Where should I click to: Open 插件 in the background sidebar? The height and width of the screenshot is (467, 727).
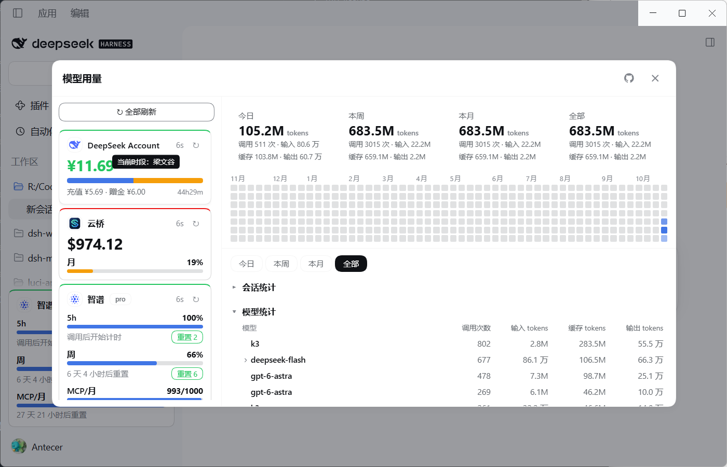pyautogui.click(x=33, y=106)
